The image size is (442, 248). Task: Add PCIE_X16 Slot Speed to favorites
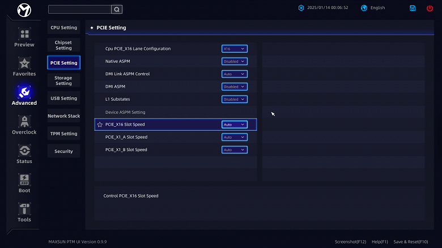100,125
